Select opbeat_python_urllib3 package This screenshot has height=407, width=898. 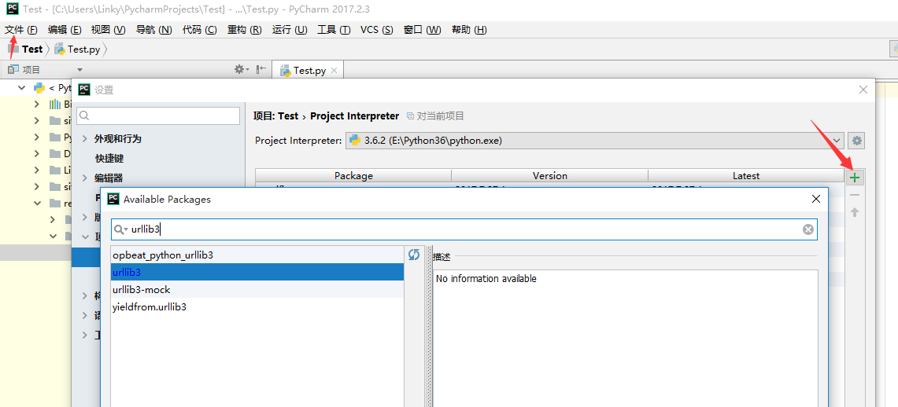click(x=257, y=255)
